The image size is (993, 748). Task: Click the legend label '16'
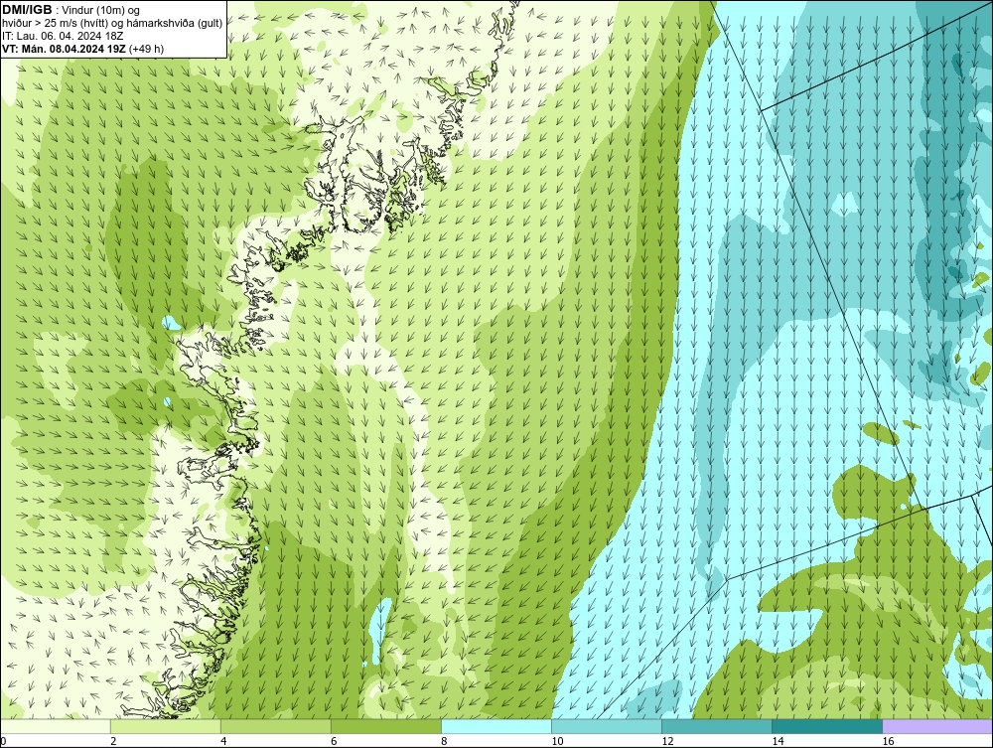888,741
